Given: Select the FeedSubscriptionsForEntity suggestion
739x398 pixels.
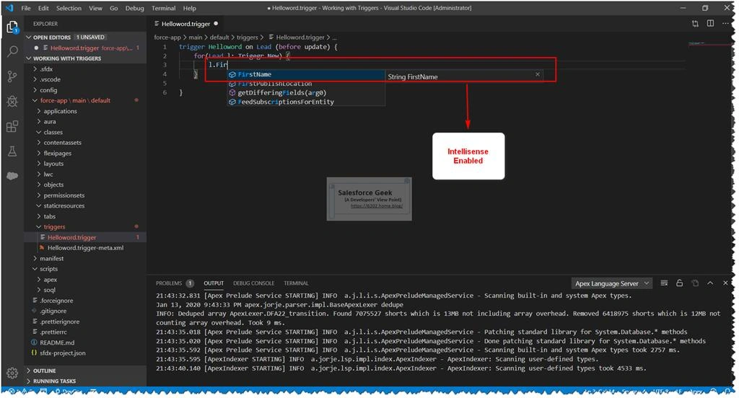Looking at the screenshot, I should pyautogui.click(x=306, y=102).
